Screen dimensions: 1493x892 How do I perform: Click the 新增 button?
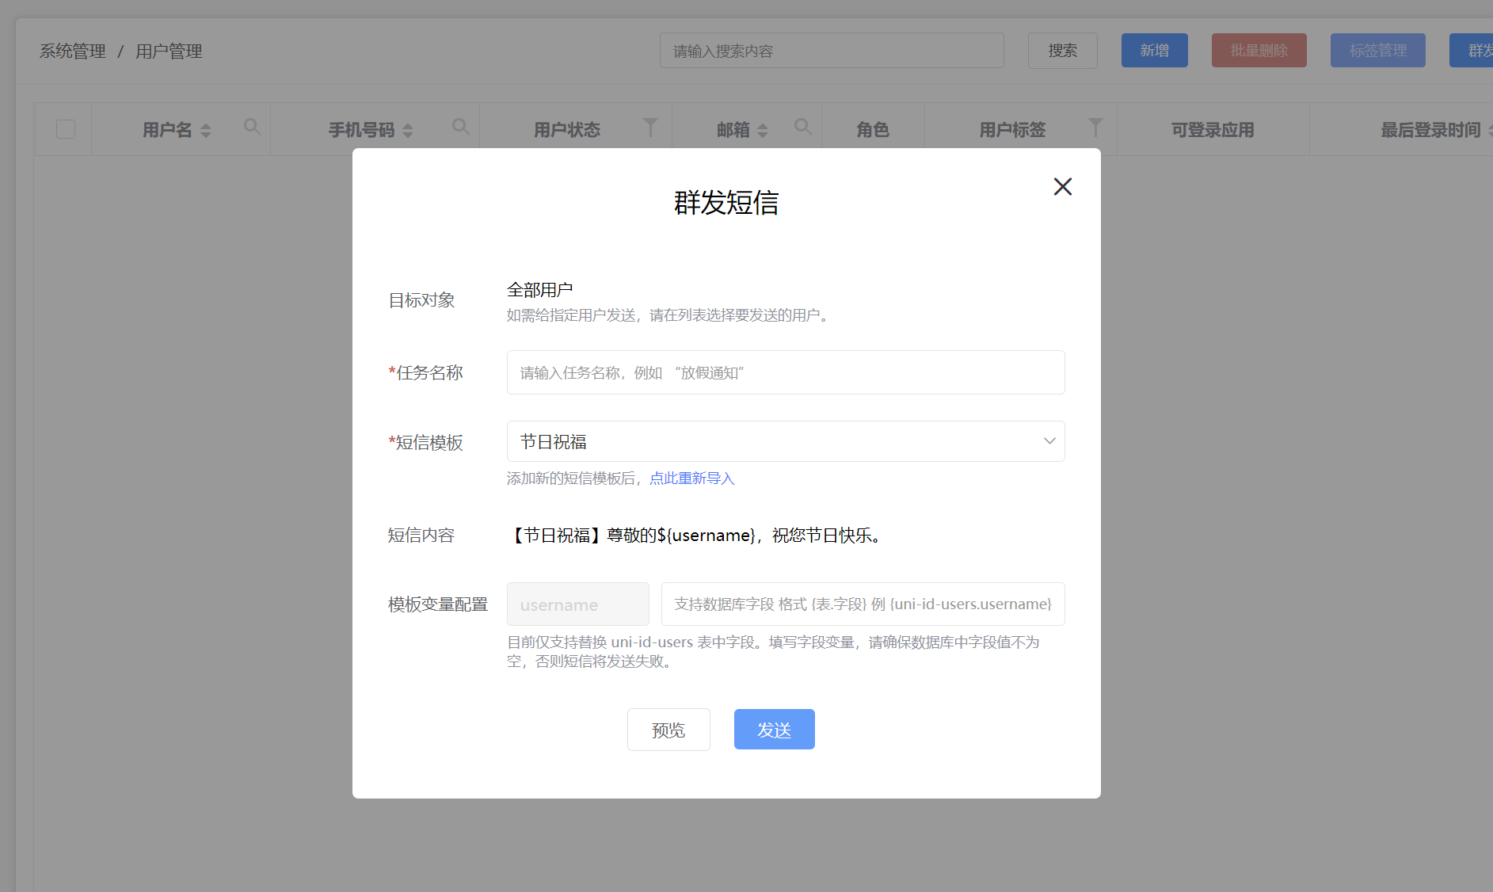tap(1154, 51)
